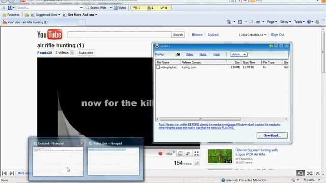The height and width of the screenshot is (183, 326).
Task: Click the YouTube Search button
Action: pyautogui.click(x=178, y=35)
